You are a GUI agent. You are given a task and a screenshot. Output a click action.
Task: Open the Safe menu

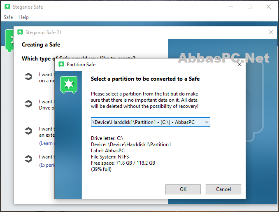pyautogui.click(x=8, y=17)
